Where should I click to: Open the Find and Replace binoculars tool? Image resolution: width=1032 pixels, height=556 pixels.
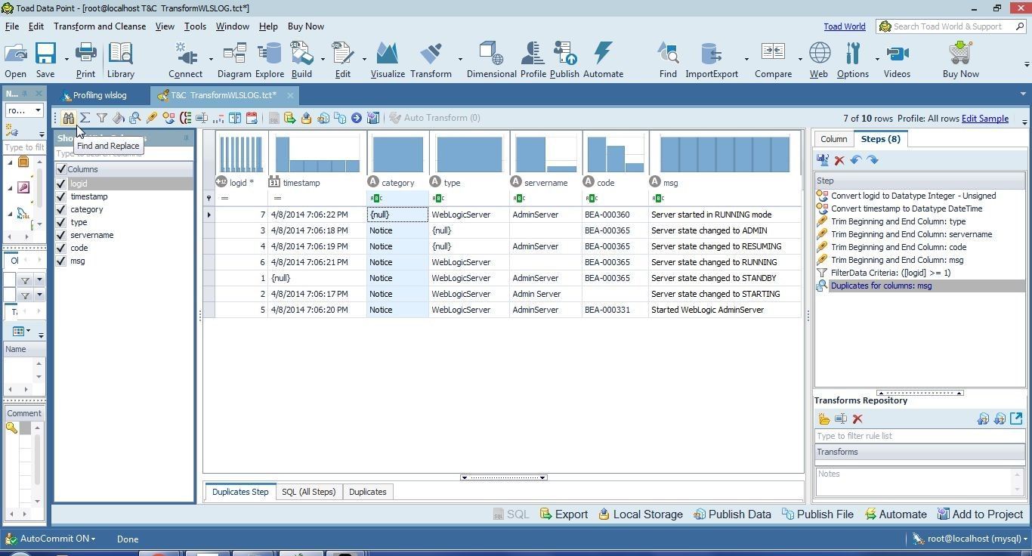[69, 118]
